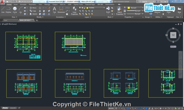The height and width of the screenshot is (110, 184).
Task: Select the Rotate tool icon
Action: pyautogui.click(x=40, y=8)
